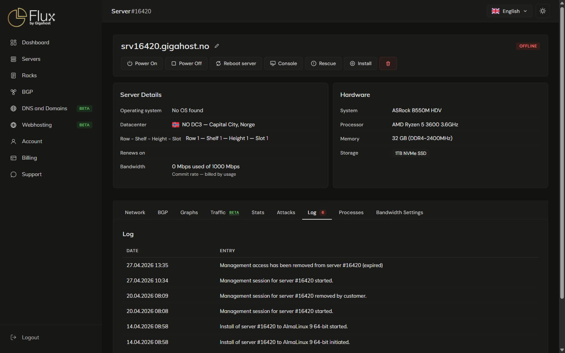Click the Flux by Gigahost logo
Viewport: 565px width, 353px height.
[31, 17]
